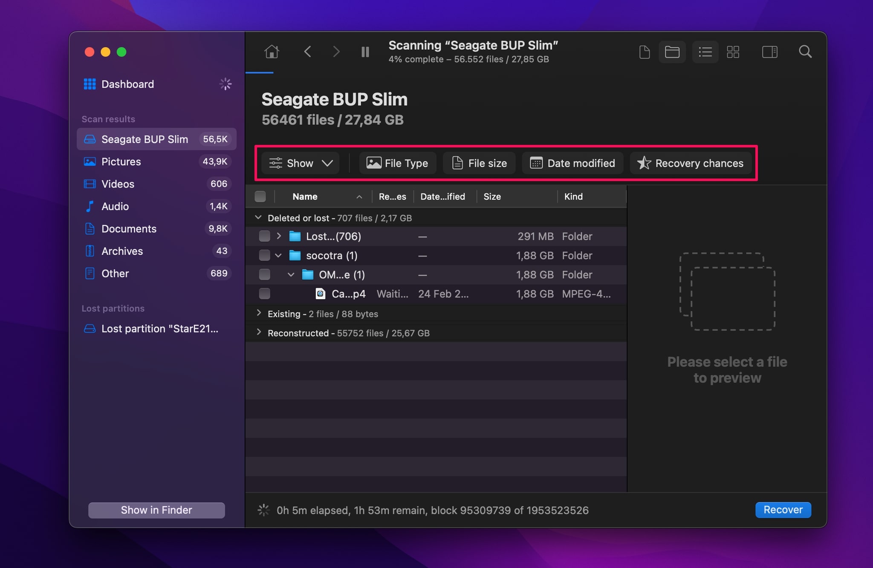Switch to file view icon

(645, 52)
